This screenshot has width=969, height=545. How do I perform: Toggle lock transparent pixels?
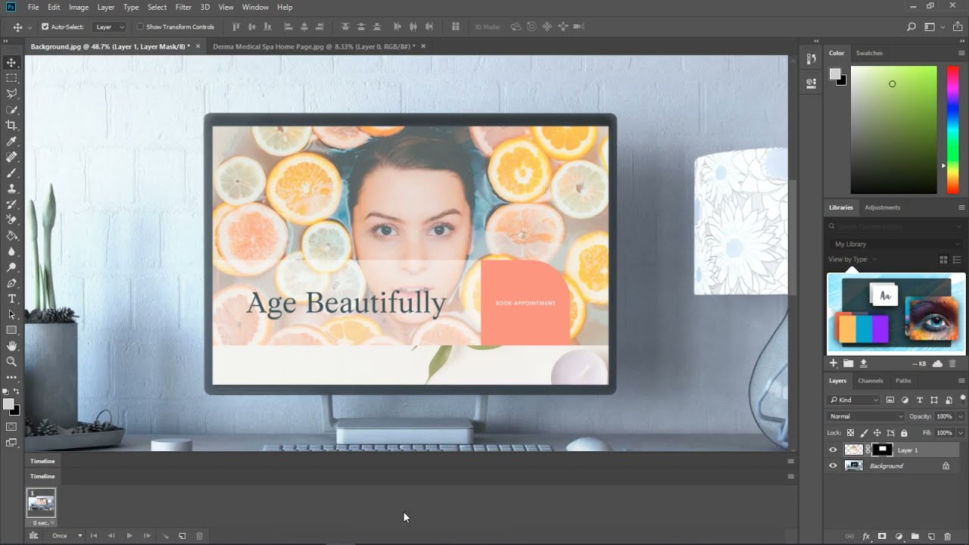pyautogui.click(x=850, y=433)
